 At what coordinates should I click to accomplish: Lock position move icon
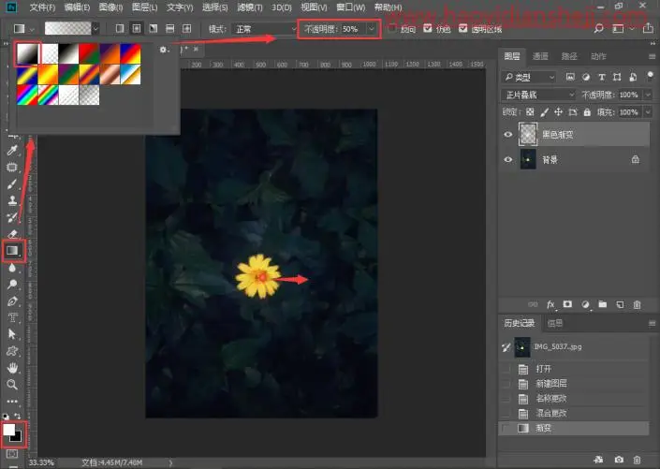click(558, 112)
